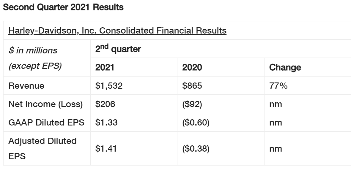Click the 2020 column header
Image resolution: width=351 pixels, height=170 pixels.
point(192,67)
